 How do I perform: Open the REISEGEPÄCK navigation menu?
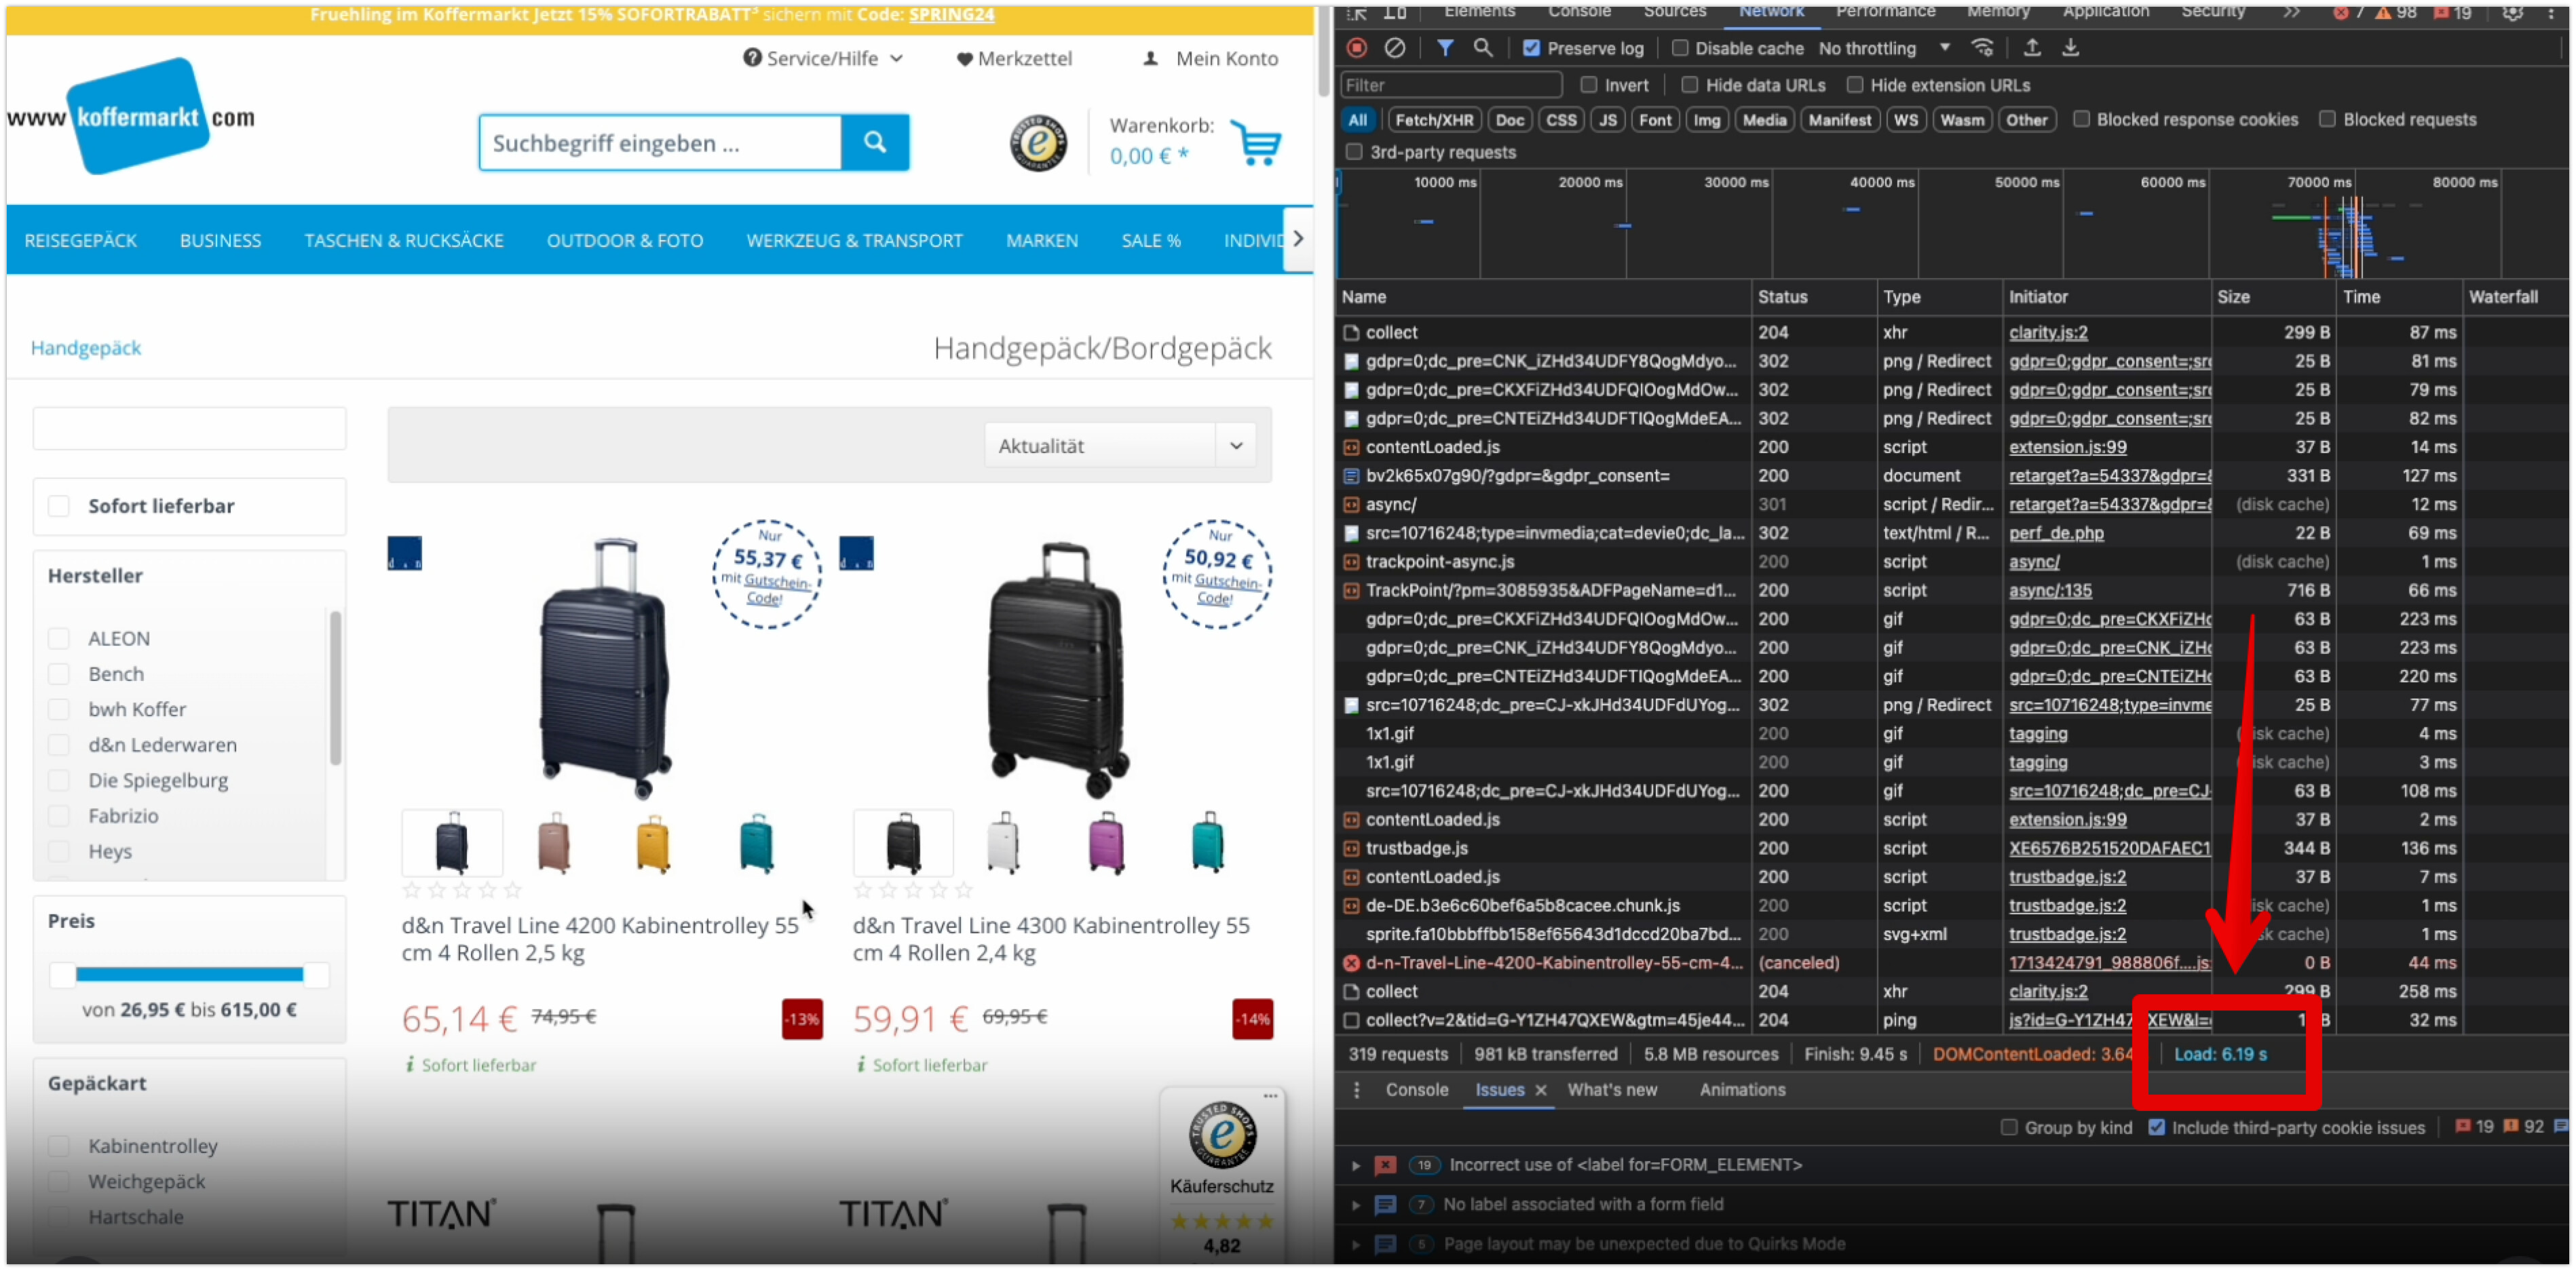(x=81, y=241)
